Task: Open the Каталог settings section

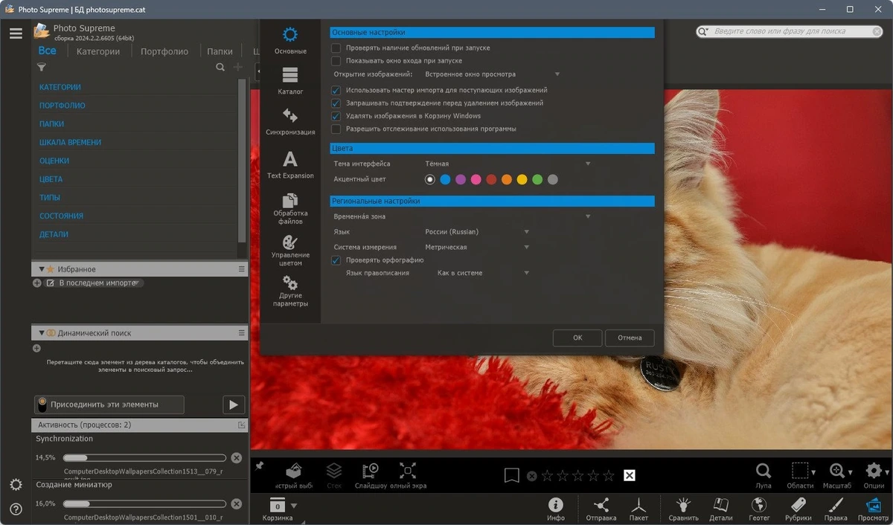Action: point(290,80)
